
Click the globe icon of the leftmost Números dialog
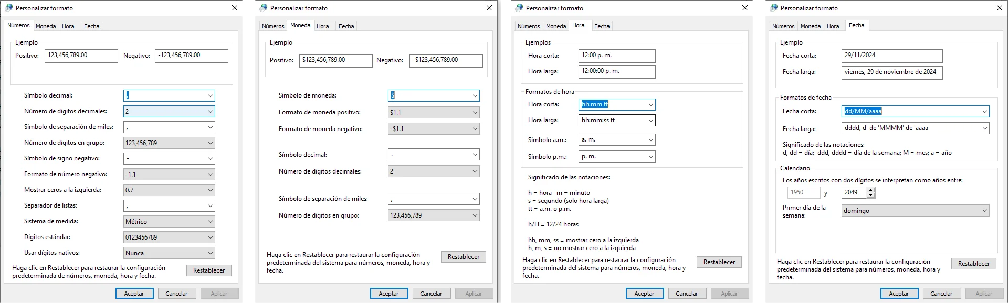pyautogui.click(x=9, y=8)
